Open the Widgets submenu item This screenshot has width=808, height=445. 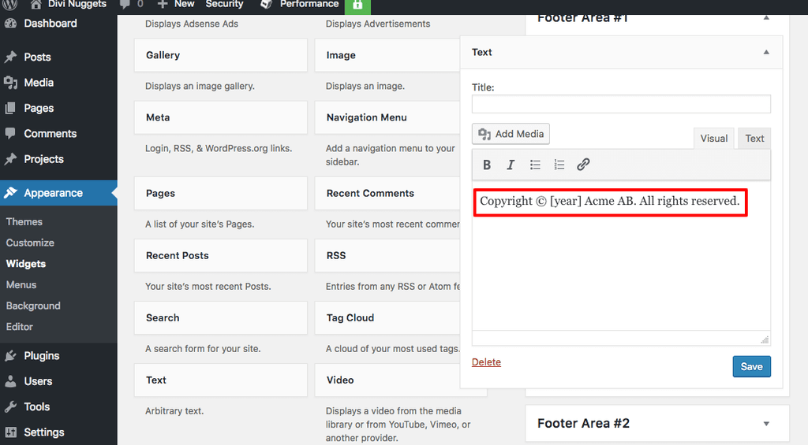point(26,264)
